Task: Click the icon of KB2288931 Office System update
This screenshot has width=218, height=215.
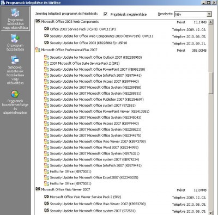Action: [46, 93]
